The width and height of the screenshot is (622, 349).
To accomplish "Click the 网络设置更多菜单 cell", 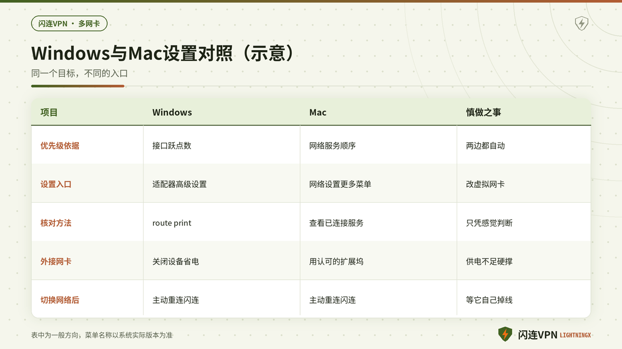I will click(340, 184).
